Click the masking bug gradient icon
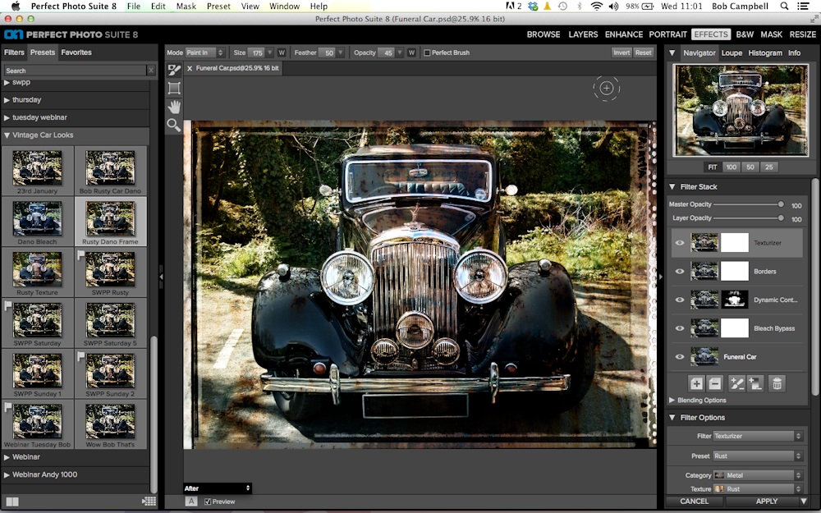The width and height of the screenshot is (821, 513). [x=755, y=383]
